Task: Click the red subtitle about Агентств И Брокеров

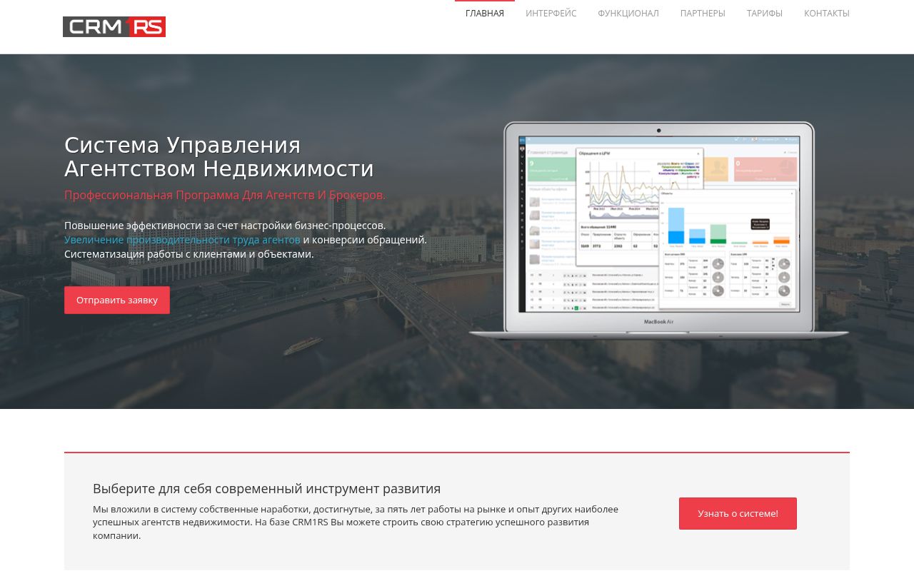Action: 225,195
